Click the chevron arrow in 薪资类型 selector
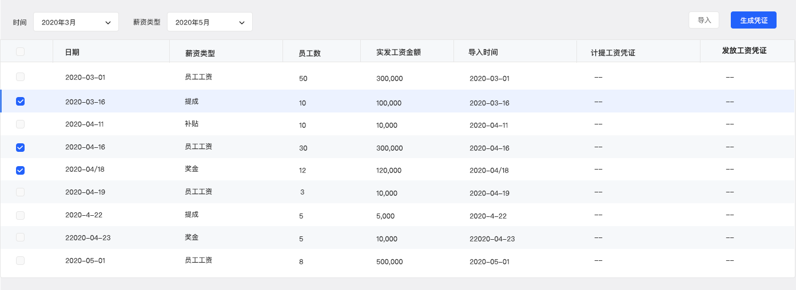 click(x=242, y=23)
